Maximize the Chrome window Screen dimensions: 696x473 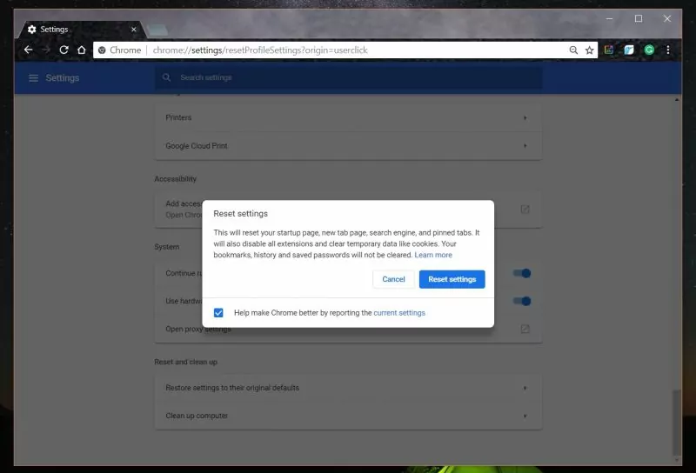[x=639, y=18]
